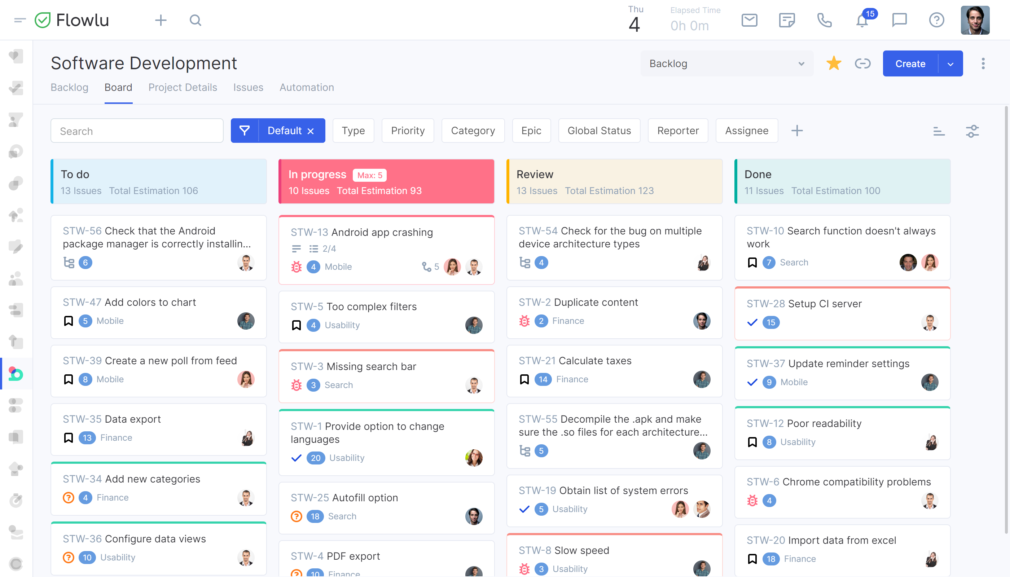This screenshot has width=1010, height=577.
Task: Click the page vertical scrollbar
Action: pyautogui.click(x=1007, y=320)
